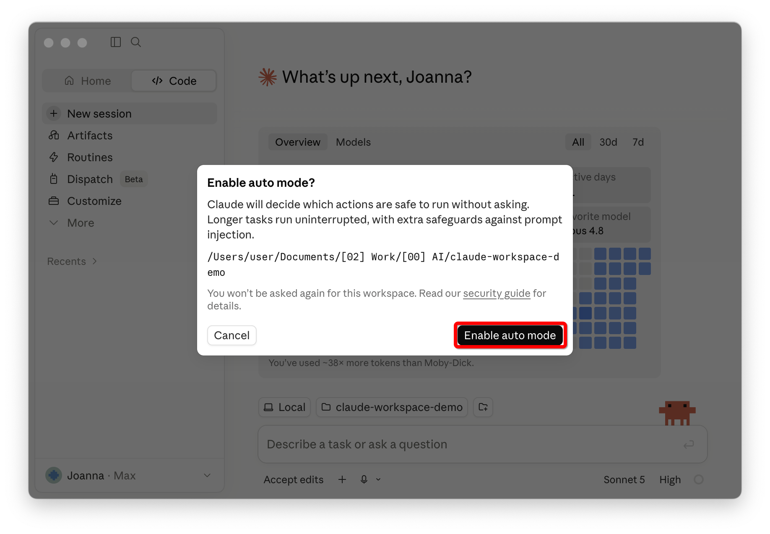Click Joanna's profile avatar
770x534 pixels.
(54, 475)
